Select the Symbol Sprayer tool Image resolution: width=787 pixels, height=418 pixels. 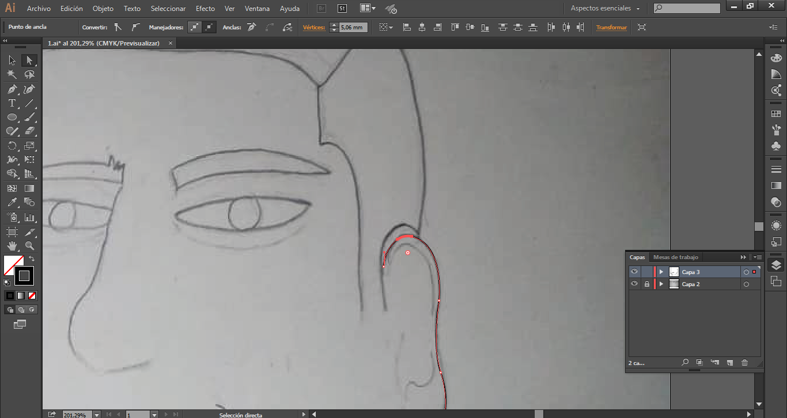click(x=12, y=218)
